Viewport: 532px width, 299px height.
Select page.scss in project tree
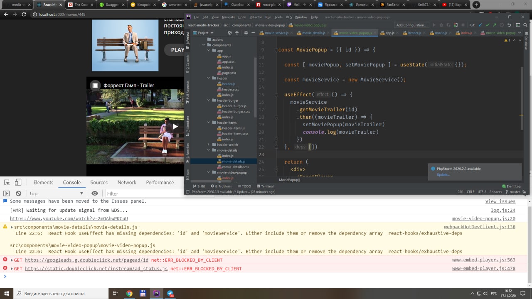tap(227, 73)
